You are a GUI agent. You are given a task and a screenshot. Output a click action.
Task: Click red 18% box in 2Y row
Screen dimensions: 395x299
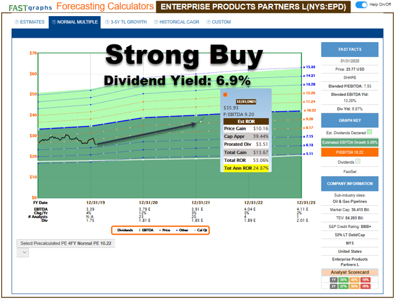click(365, 286)
